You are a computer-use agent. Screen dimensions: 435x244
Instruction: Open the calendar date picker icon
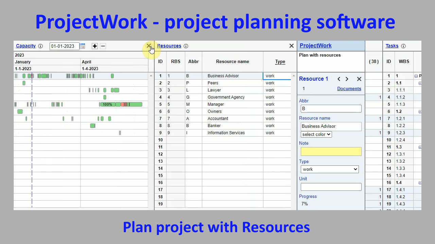[x=82, y=46]
